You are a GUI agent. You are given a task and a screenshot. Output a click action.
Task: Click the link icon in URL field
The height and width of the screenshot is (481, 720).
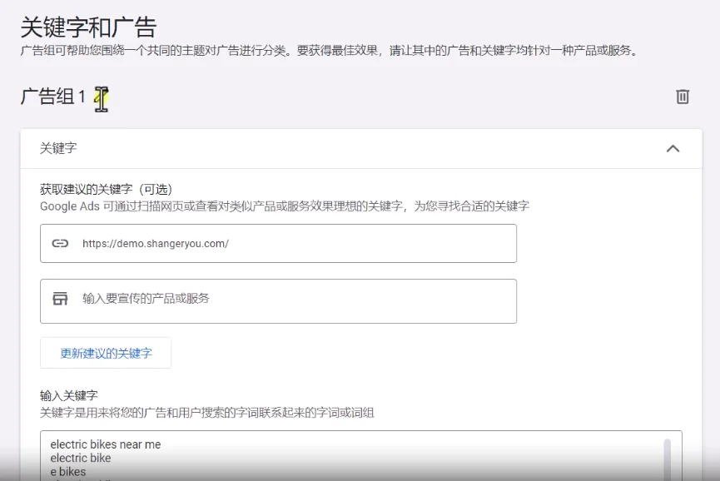pyautogui.click(x=60, y=243)
